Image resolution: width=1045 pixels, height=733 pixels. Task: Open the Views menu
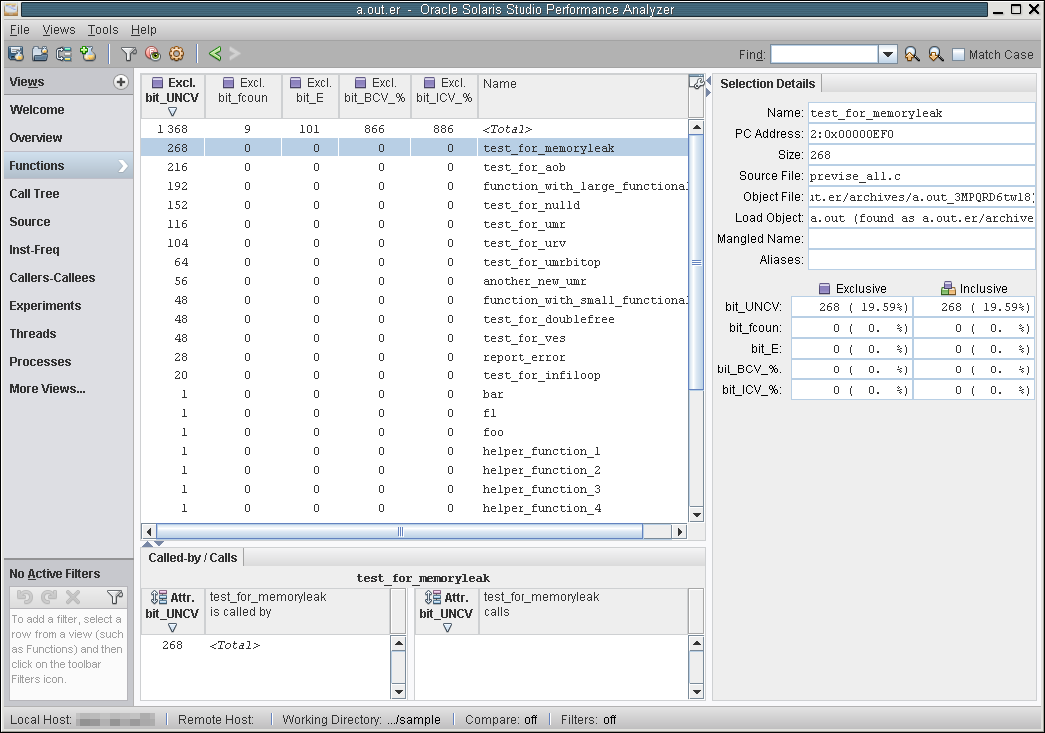point(59,30)
